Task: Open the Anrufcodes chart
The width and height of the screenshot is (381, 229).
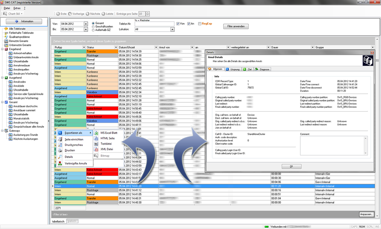Action: point(19,82)
